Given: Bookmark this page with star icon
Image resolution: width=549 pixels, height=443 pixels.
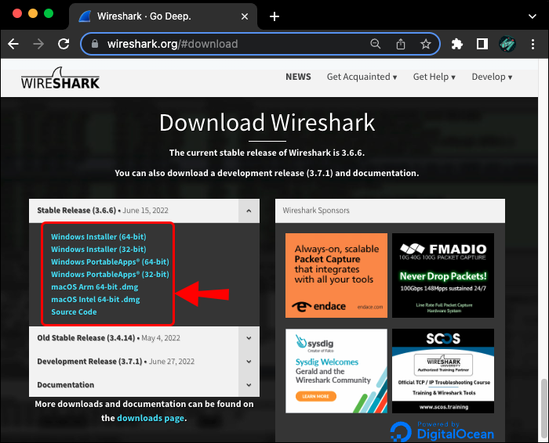Looking at the screenshot, I should click(x=426, y=44).
